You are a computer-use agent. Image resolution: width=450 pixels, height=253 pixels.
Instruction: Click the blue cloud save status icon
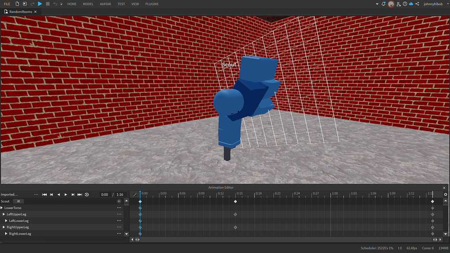pos(411,4)
